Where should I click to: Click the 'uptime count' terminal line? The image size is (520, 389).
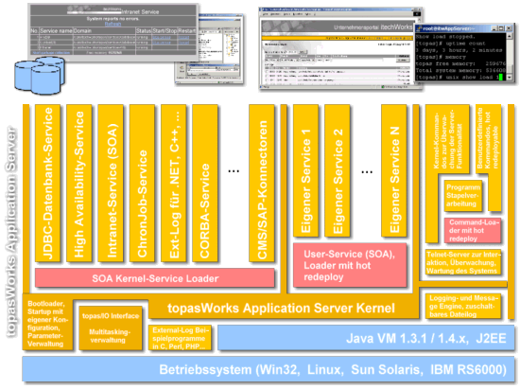pos(450,44)
